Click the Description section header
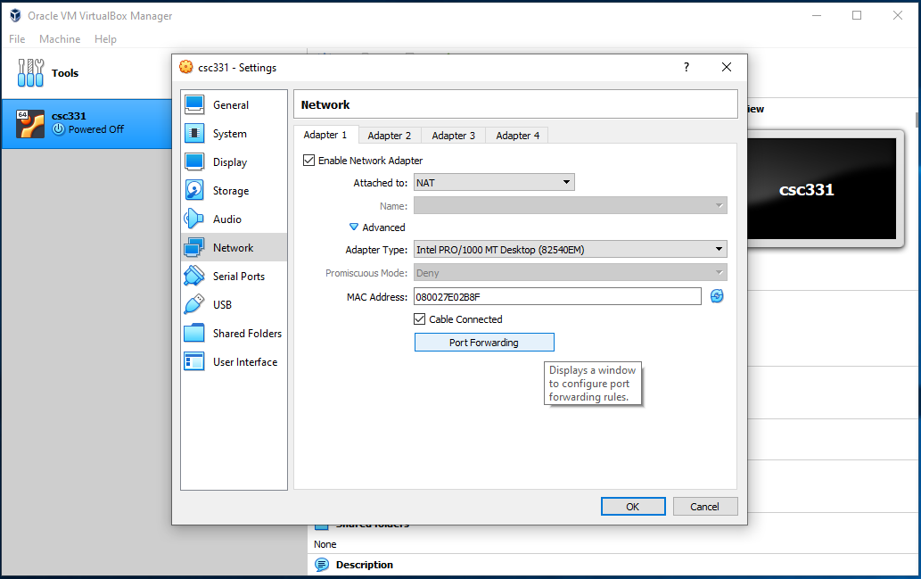The image size is (921, 579). tap(364, 565)
